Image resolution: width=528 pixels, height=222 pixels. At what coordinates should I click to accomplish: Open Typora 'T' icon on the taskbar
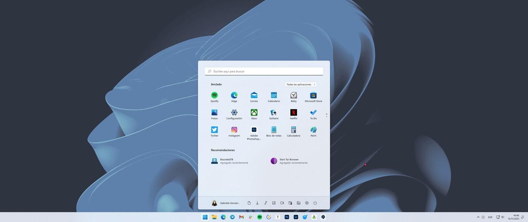pos(278,217)
